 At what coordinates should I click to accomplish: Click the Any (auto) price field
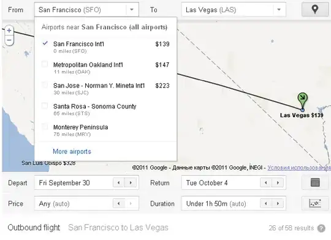[x=86, y=203]
